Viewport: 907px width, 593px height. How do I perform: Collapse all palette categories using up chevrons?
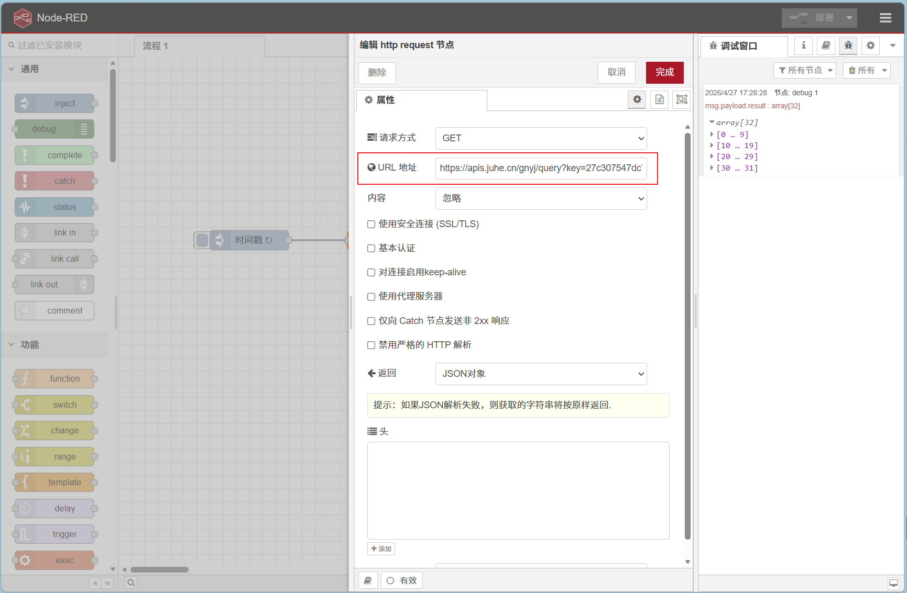95,583
